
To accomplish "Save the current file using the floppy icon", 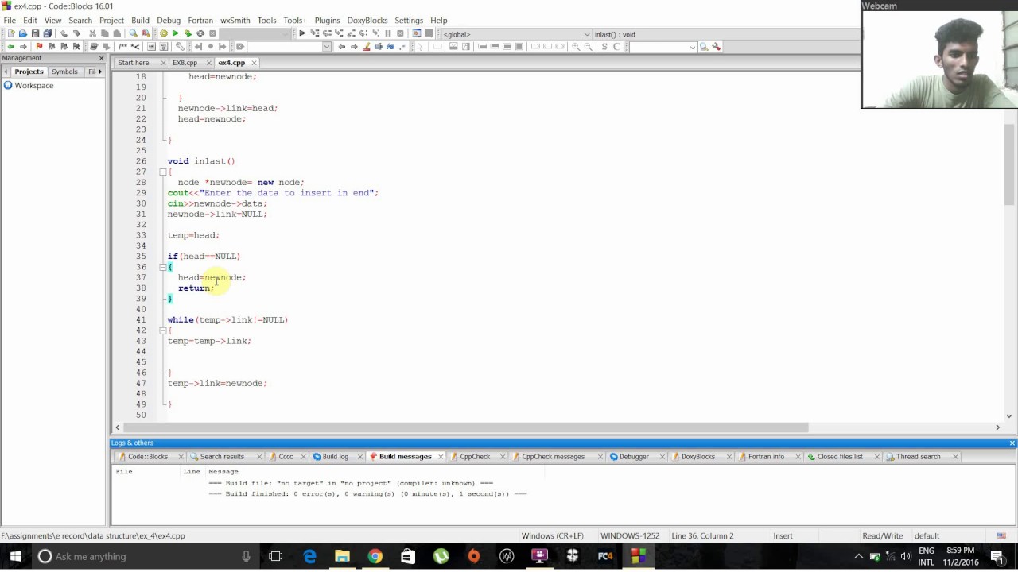I will tap(35, 33).
